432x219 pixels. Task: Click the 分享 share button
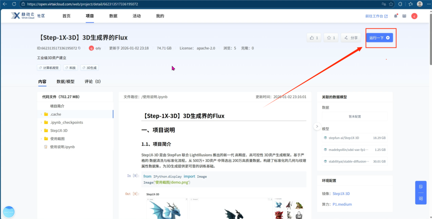click(351, 38)
